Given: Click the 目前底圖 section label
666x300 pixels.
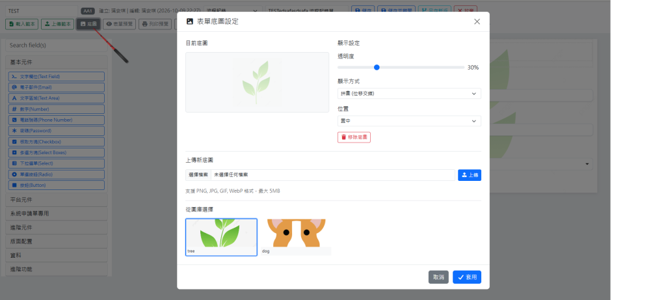Looking at the screenshot, I should point(196,44).
